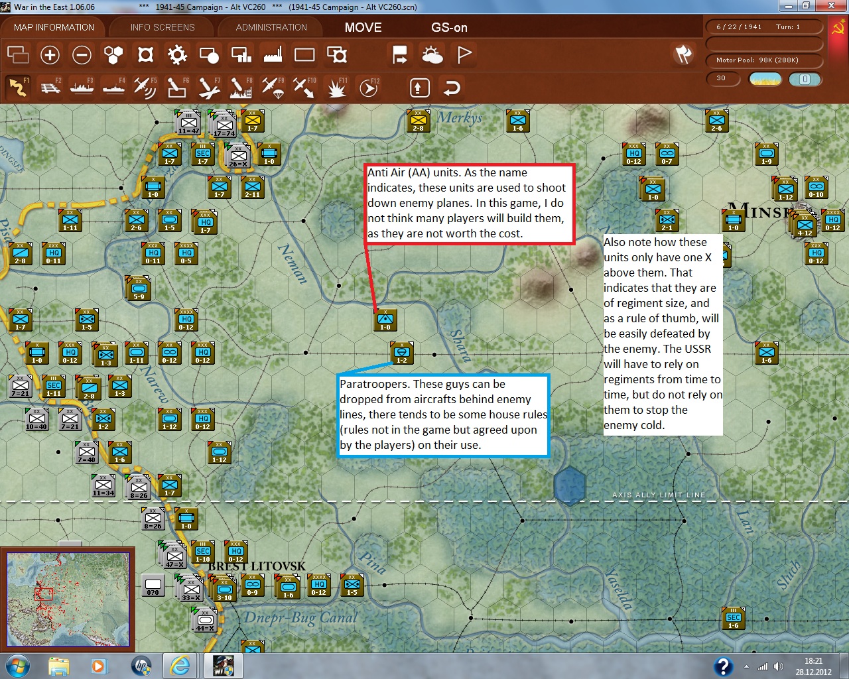Image resolution: width=849 pixels, height=679 pixels.
Task: Open Windows Explorer from taskbar
Action: tap(59, 666)
